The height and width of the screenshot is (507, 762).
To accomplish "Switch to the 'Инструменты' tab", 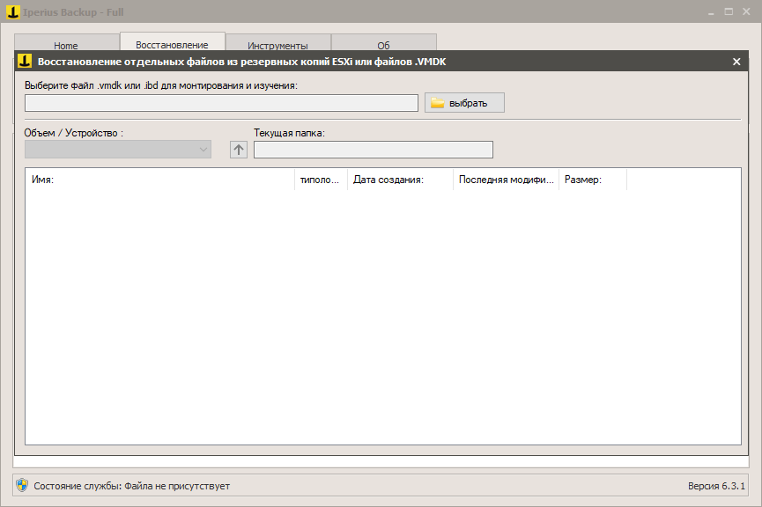I will (278, 43).
